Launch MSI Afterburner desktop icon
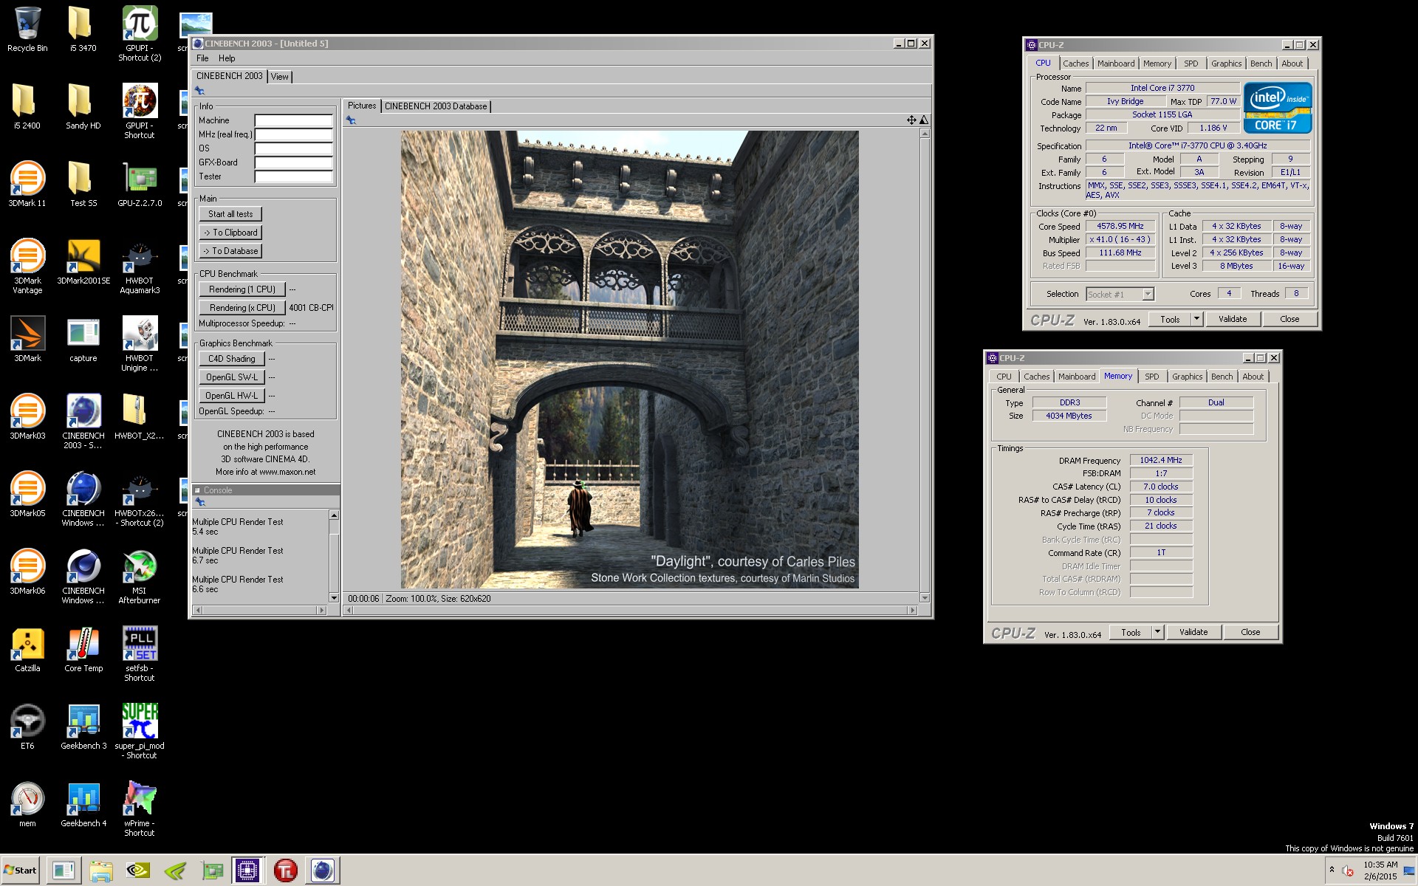This screenshot has height=886, width=1418. (140, 577)
